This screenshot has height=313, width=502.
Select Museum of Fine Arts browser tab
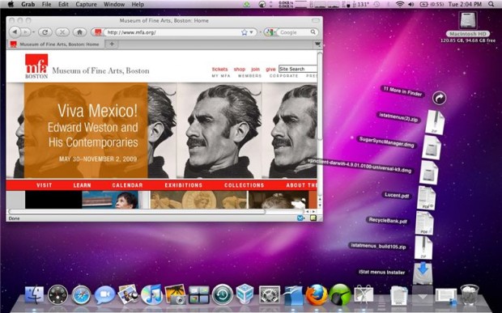[x=55, y=44]
